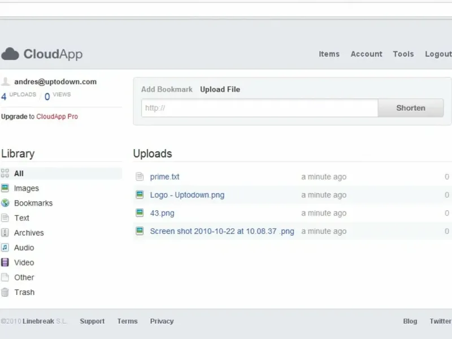Click the 0 VIEWS counter
The image size is (452, 339).
58,95
